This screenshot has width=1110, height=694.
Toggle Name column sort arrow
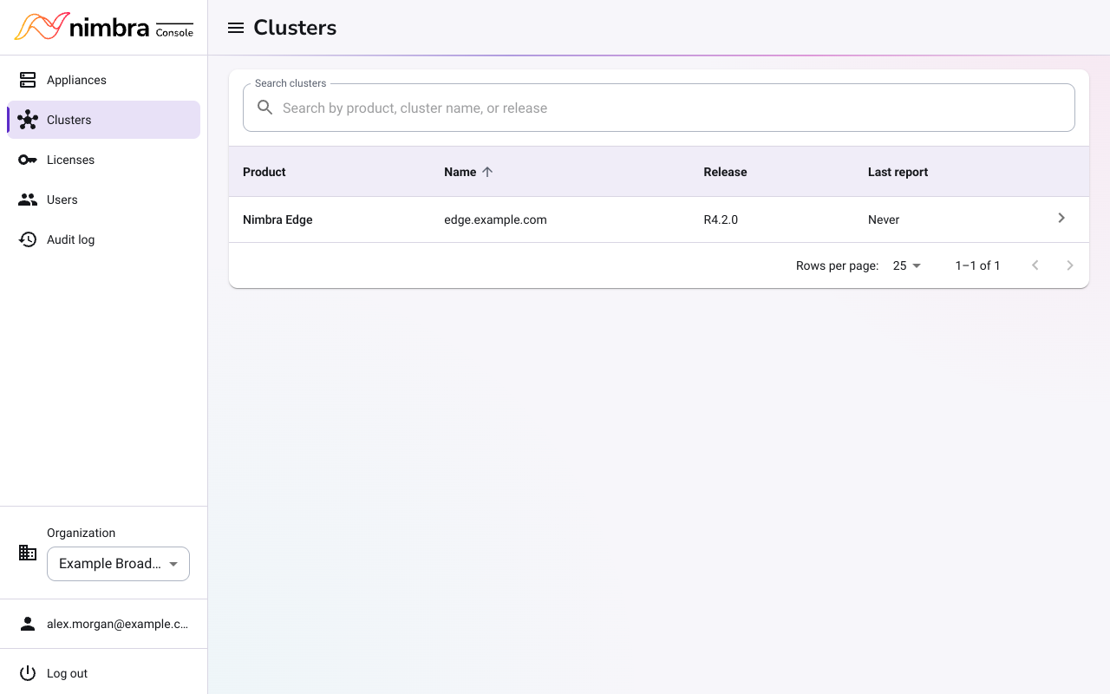[487, 172]
